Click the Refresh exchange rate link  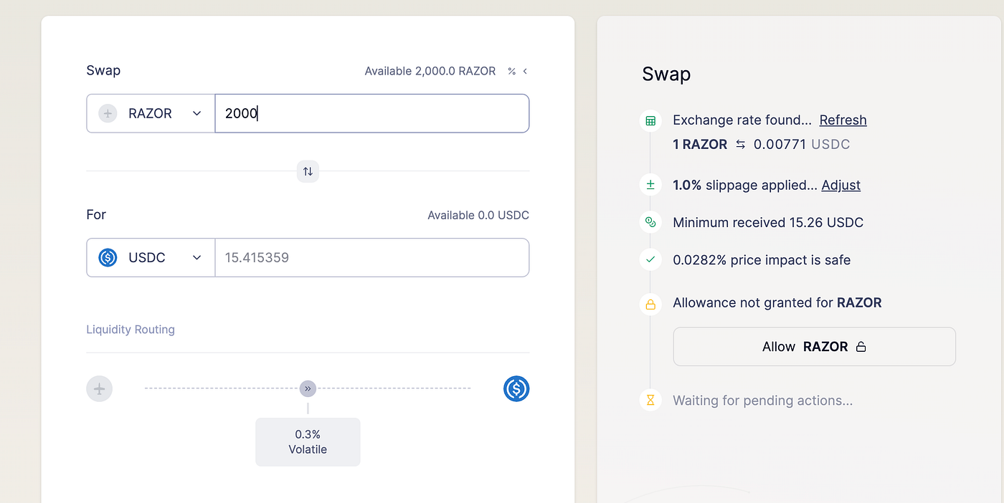click(843, 120)
